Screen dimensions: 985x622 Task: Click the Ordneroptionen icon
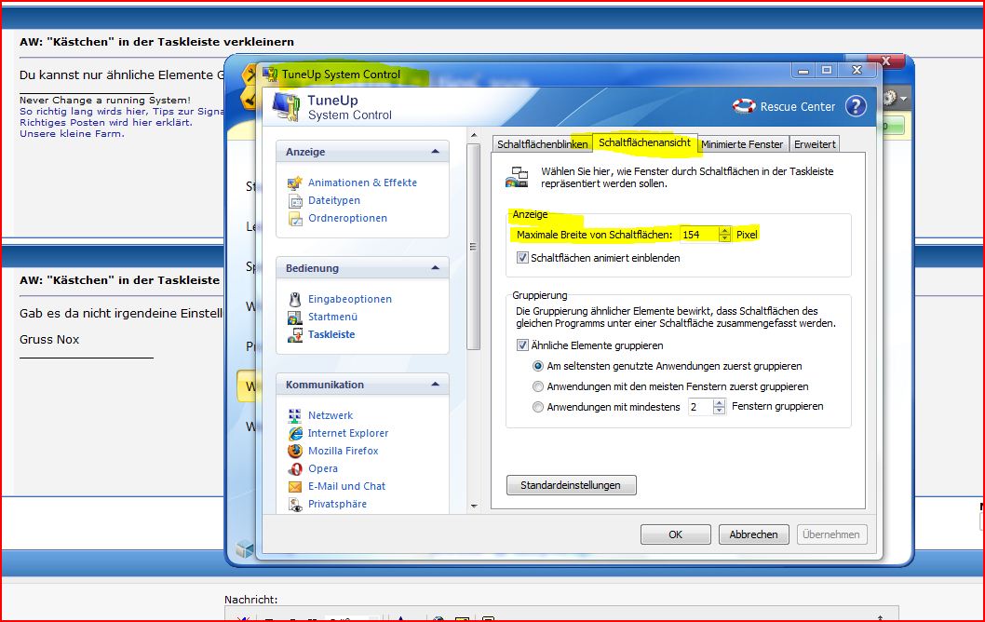pos(294,218)
